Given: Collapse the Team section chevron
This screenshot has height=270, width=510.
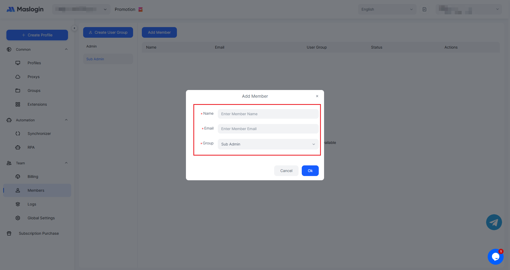Looking at the screenshot, I should point(66,163).
